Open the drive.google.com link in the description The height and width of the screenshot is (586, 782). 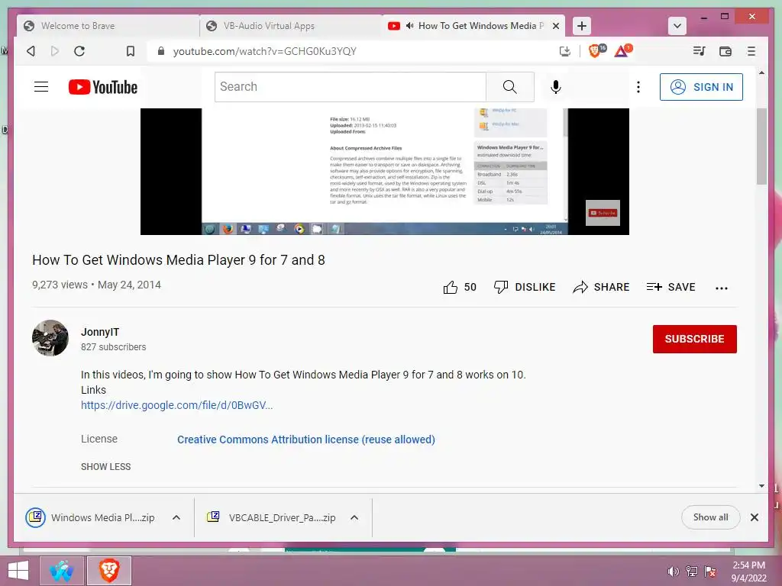pos(176,405)
